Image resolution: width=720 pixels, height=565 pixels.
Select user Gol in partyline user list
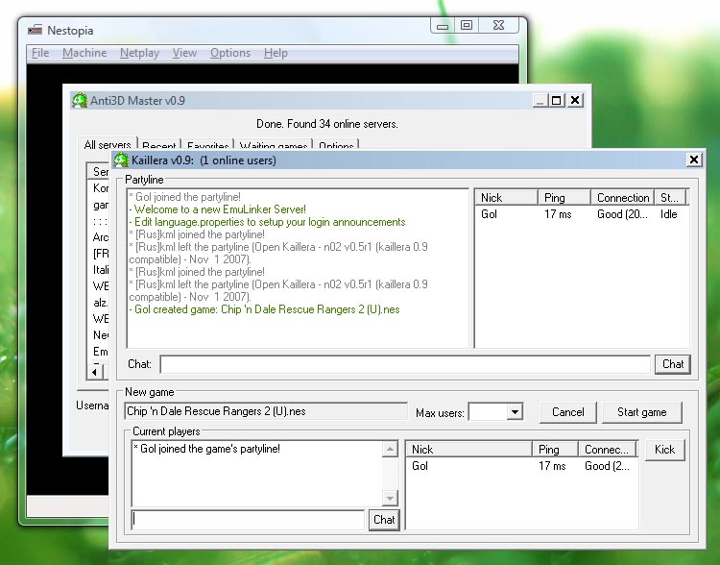(489, 213)
